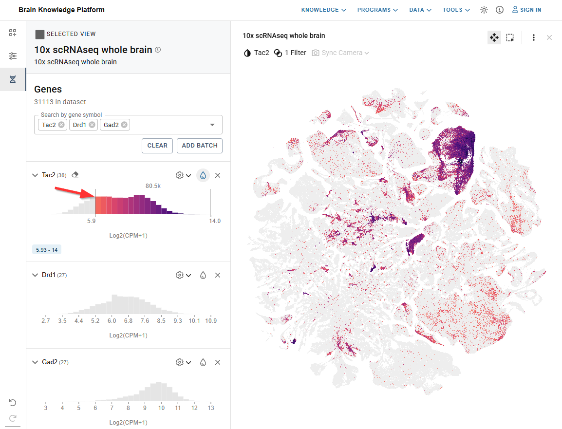
Task: Remove the Drd1 chip from gene search
Action: click(x=92, y=125)
